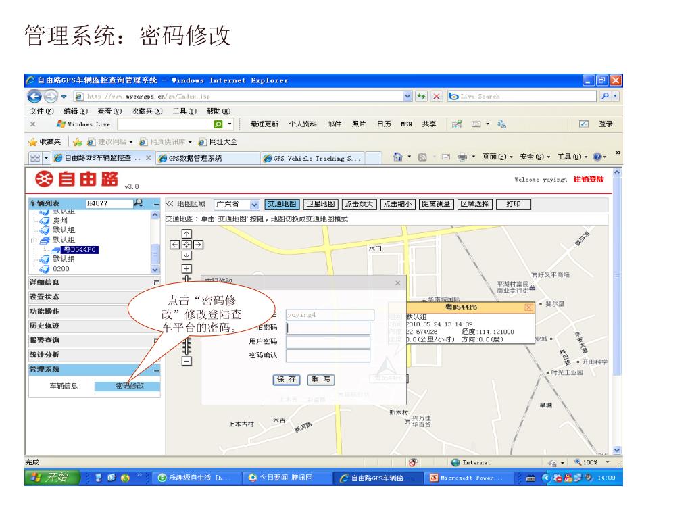This screenshot has height=519, width=692.
Task: Click the 旧密码 old password field
Action: click(328, 328)
